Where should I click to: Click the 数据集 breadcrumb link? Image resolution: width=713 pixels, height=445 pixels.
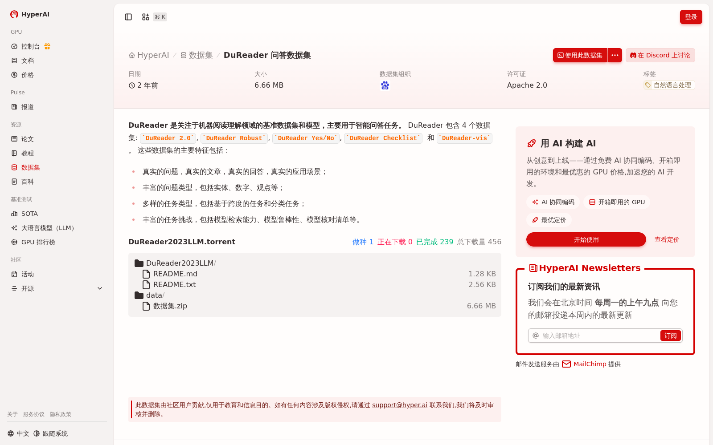197,55
